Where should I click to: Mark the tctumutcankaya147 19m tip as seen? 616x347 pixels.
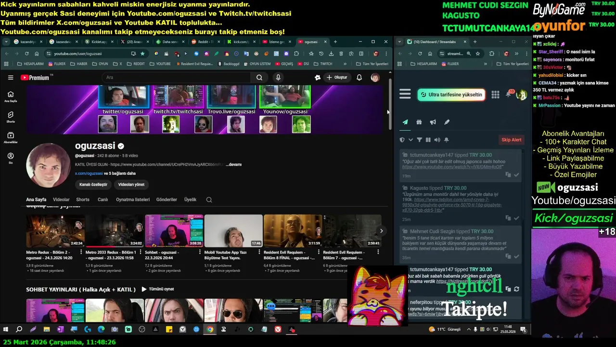[x=516, y=174]
